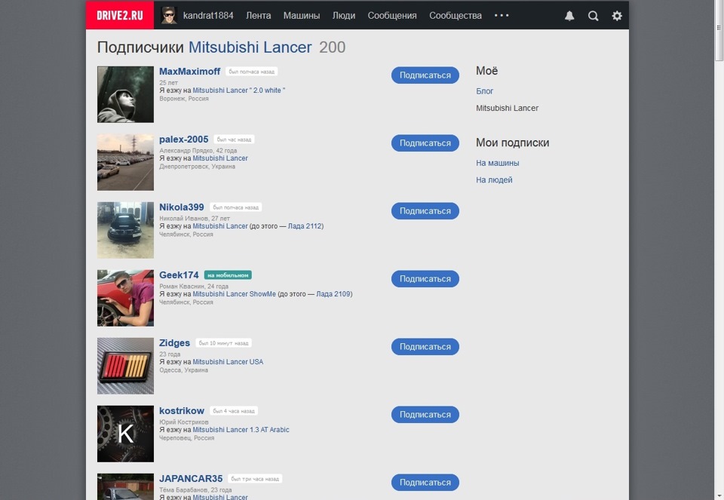Subscribe to Geek174
The image size is (724, 500).
(x=425, y=279)
